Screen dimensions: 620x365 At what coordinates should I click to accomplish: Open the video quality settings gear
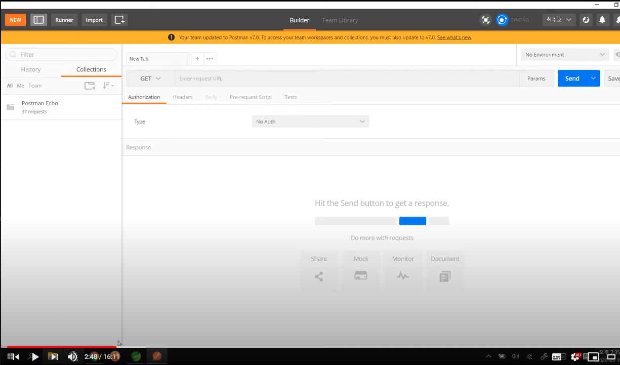pyautogui.click(x=576, y=357)
